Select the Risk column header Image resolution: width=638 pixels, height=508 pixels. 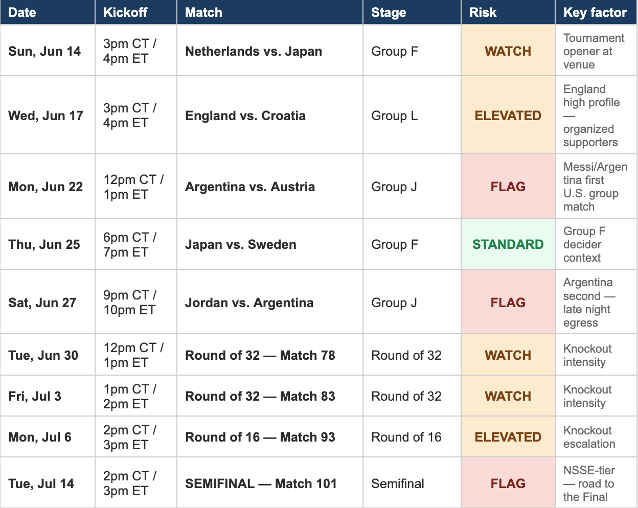coord(508,12)
